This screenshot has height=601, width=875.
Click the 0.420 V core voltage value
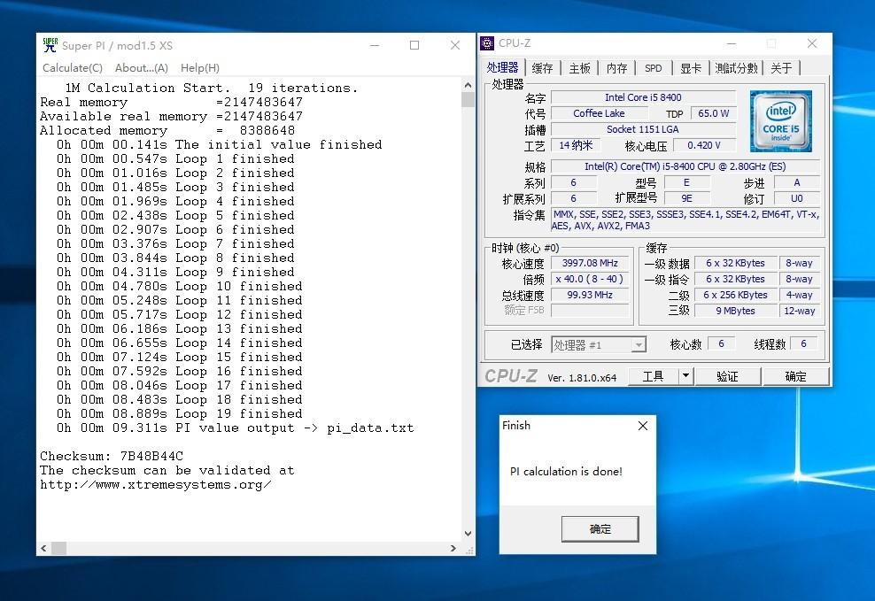click(704, 145)
